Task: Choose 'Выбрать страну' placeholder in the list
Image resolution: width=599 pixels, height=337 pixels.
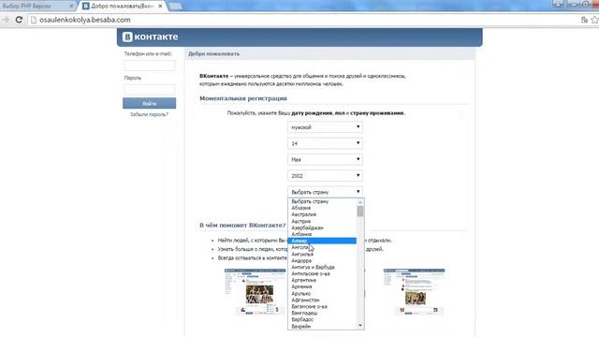Action: point(322,201)
